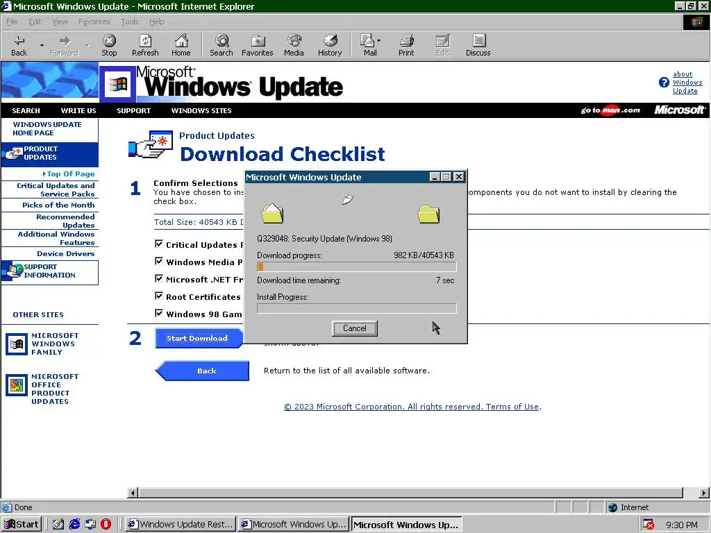Click the go to msn.com logo
Screen dimensions: 711x533
tap(610, 110)
